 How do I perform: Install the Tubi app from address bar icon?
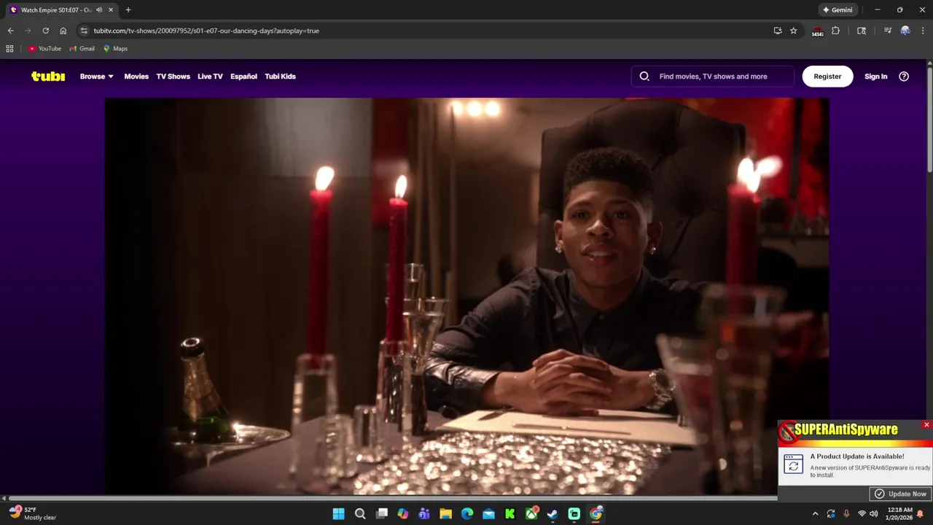pos(778,31)
